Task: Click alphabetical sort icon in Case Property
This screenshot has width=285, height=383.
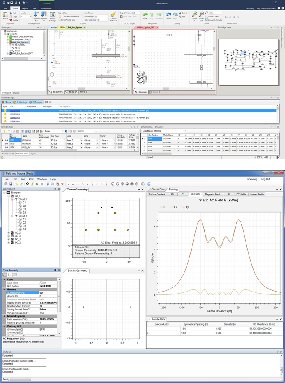Action: click(9, 275)
